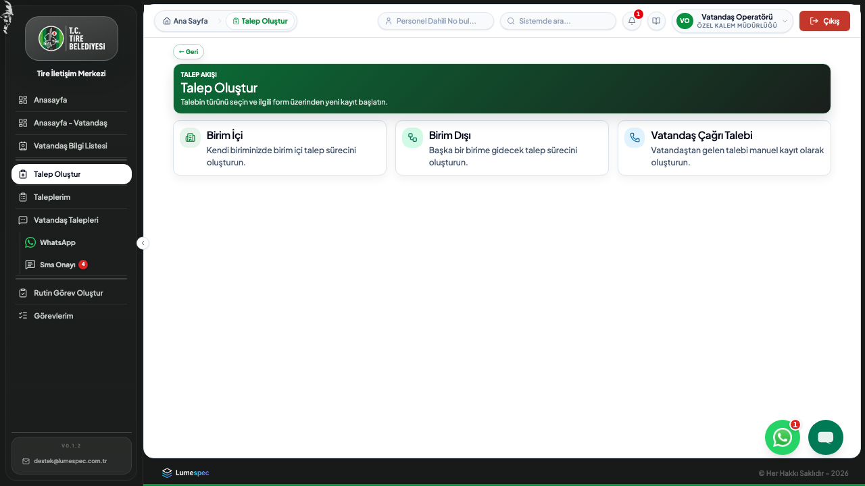Open the notification bell icon
Screen dimensions: 865x486
point(632,21)
